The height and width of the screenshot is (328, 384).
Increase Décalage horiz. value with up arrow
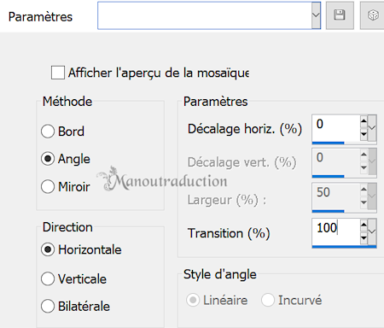(364, 120)
